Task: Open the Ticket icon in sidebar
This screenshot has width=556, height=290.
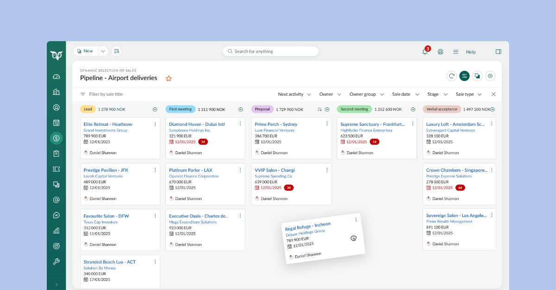Action: tap(57, 169)
